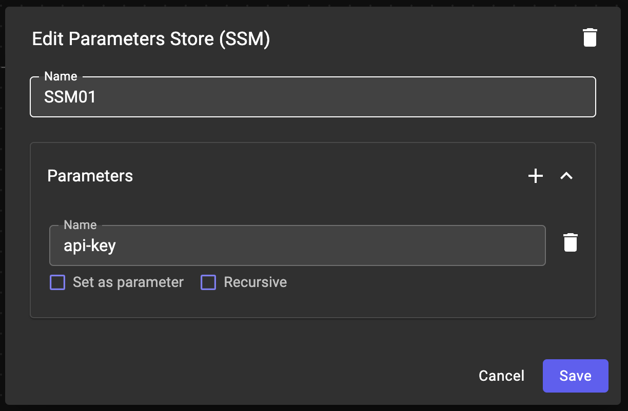Add a new parameter with the plus icon
Screen dimensions: 628x411
536,176
